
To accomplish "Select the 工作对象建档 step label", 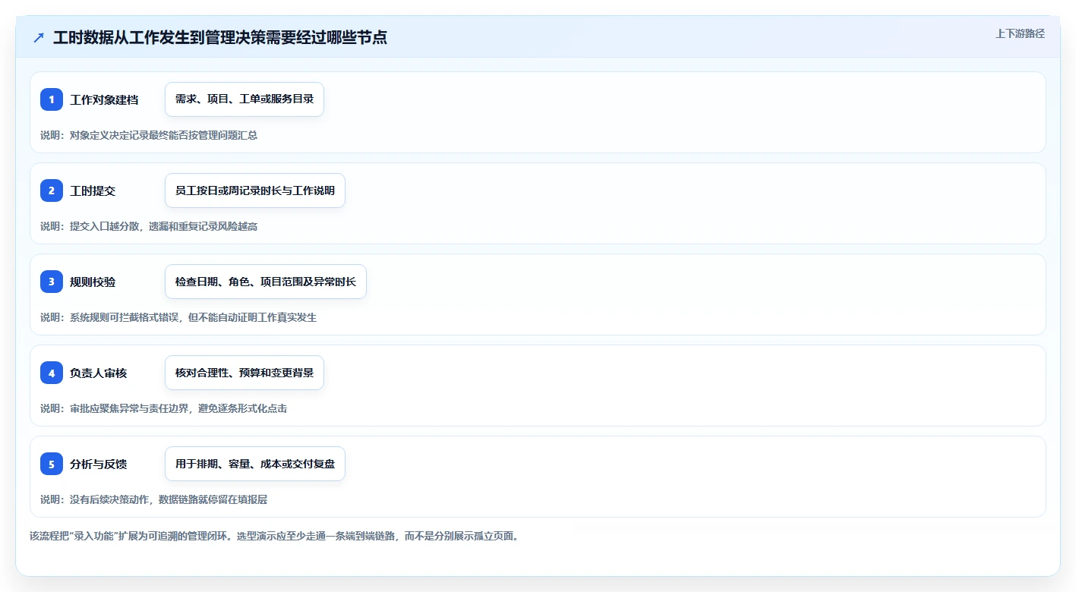I will 104,99.
